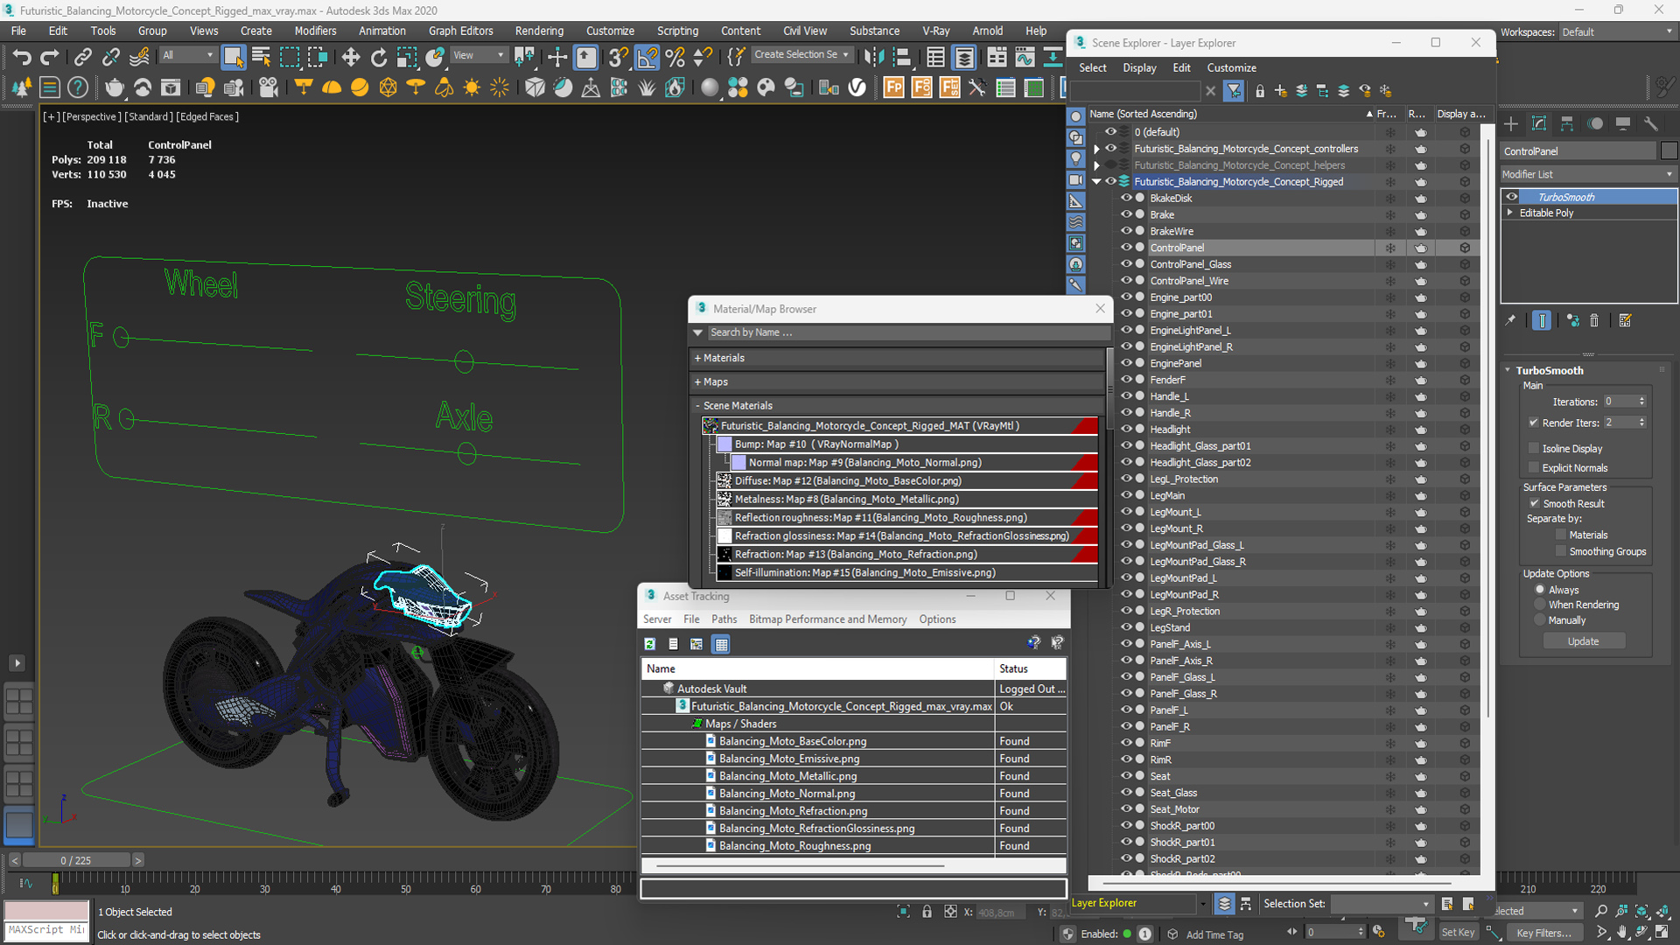Click the Zoom Extents Selected lock icon in status bar
The height and width of the screenshot is (945, 1680).
[x=927, y=912]
